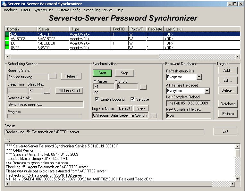
Task: Click the Status text field
Action: coord(104,132)
